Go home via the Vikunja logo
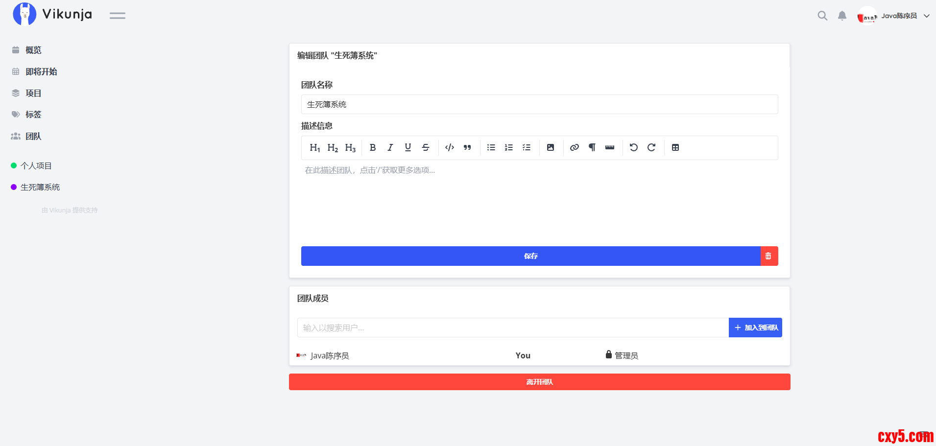Screen dimensions: 936x446 click(x=52, y=14)
